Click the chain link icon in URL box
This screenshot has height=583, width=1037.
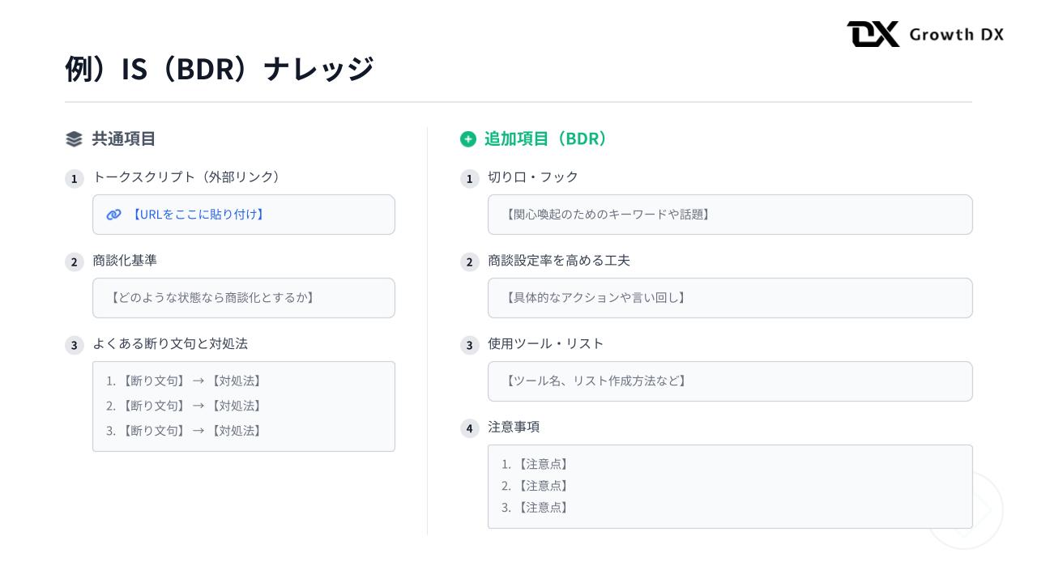coord(114,215)
